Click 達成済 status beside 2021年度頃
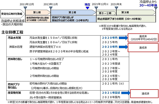Image resolution: width=159 pixels, height=104 pixels. click(144, 93)
